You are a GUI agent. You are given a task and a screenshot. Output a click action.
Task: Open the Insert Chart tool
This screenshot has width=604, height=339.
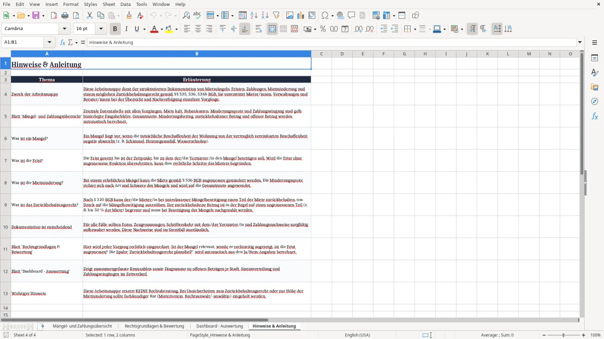click(300, 16)
